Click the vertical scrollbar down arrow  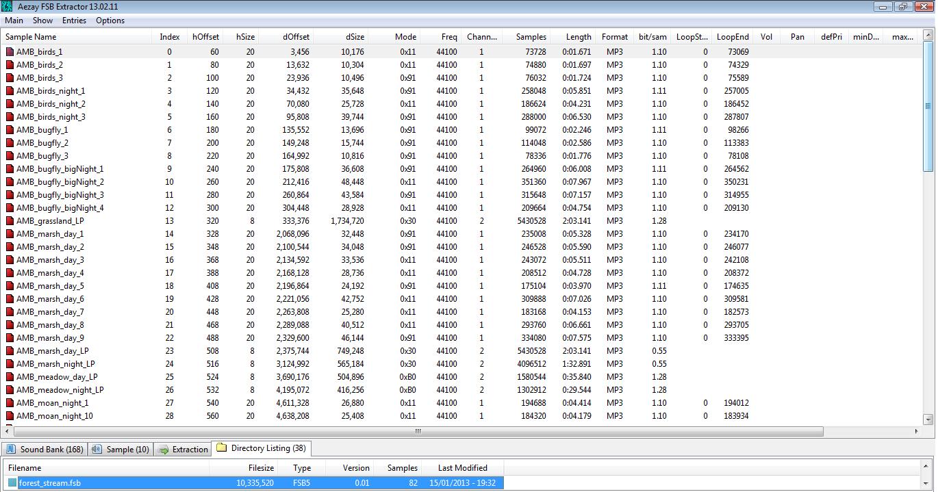point(928,419)
